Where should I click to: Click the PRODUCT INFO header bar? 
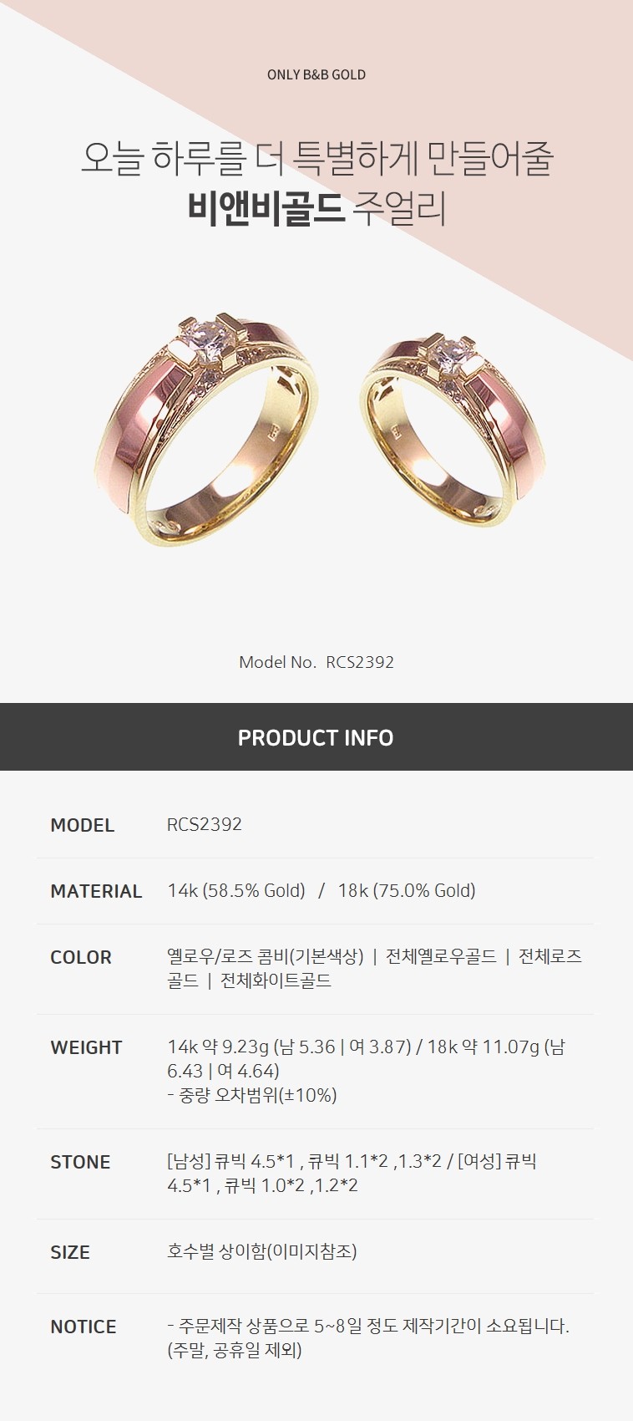pos(316,736)
